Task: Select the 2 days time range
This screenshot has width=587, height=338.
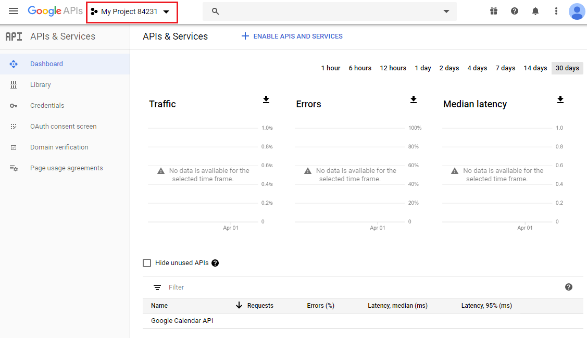Action: tap(449, 68)
